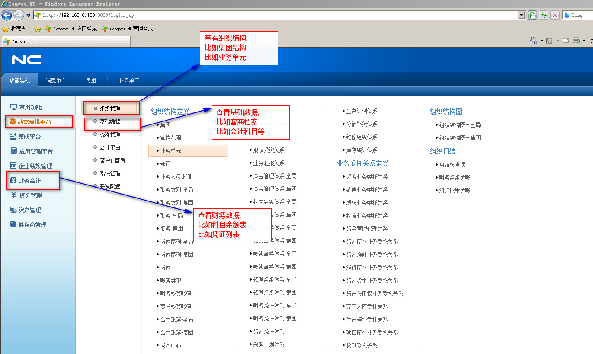
Task: Click the refresh page icon
Action: pos(544,15)
